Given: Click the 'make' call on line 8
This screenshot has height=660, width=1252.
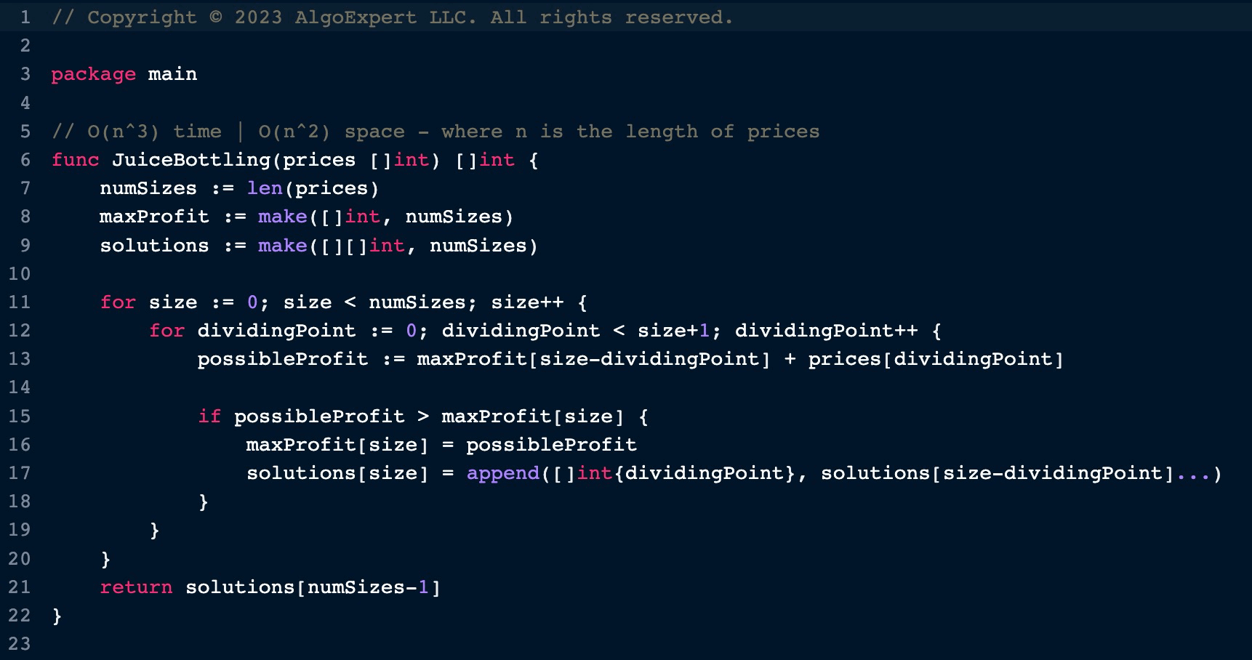Looking at the screenshot, I should (x=282, y=217).
